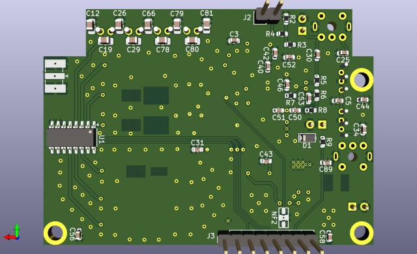Click capacitor C31 near board center
This screenshot has width=417, height=254.
(x=197, y=150)
